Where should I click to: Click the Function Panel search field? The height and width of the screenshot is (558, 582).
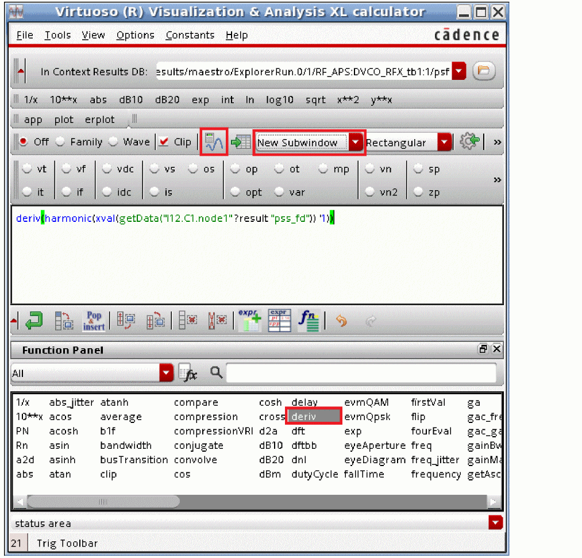coord(361,374)
